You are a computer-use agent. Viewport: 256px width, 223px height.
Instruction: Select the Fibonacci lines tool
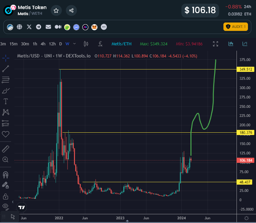pos(6,80)
